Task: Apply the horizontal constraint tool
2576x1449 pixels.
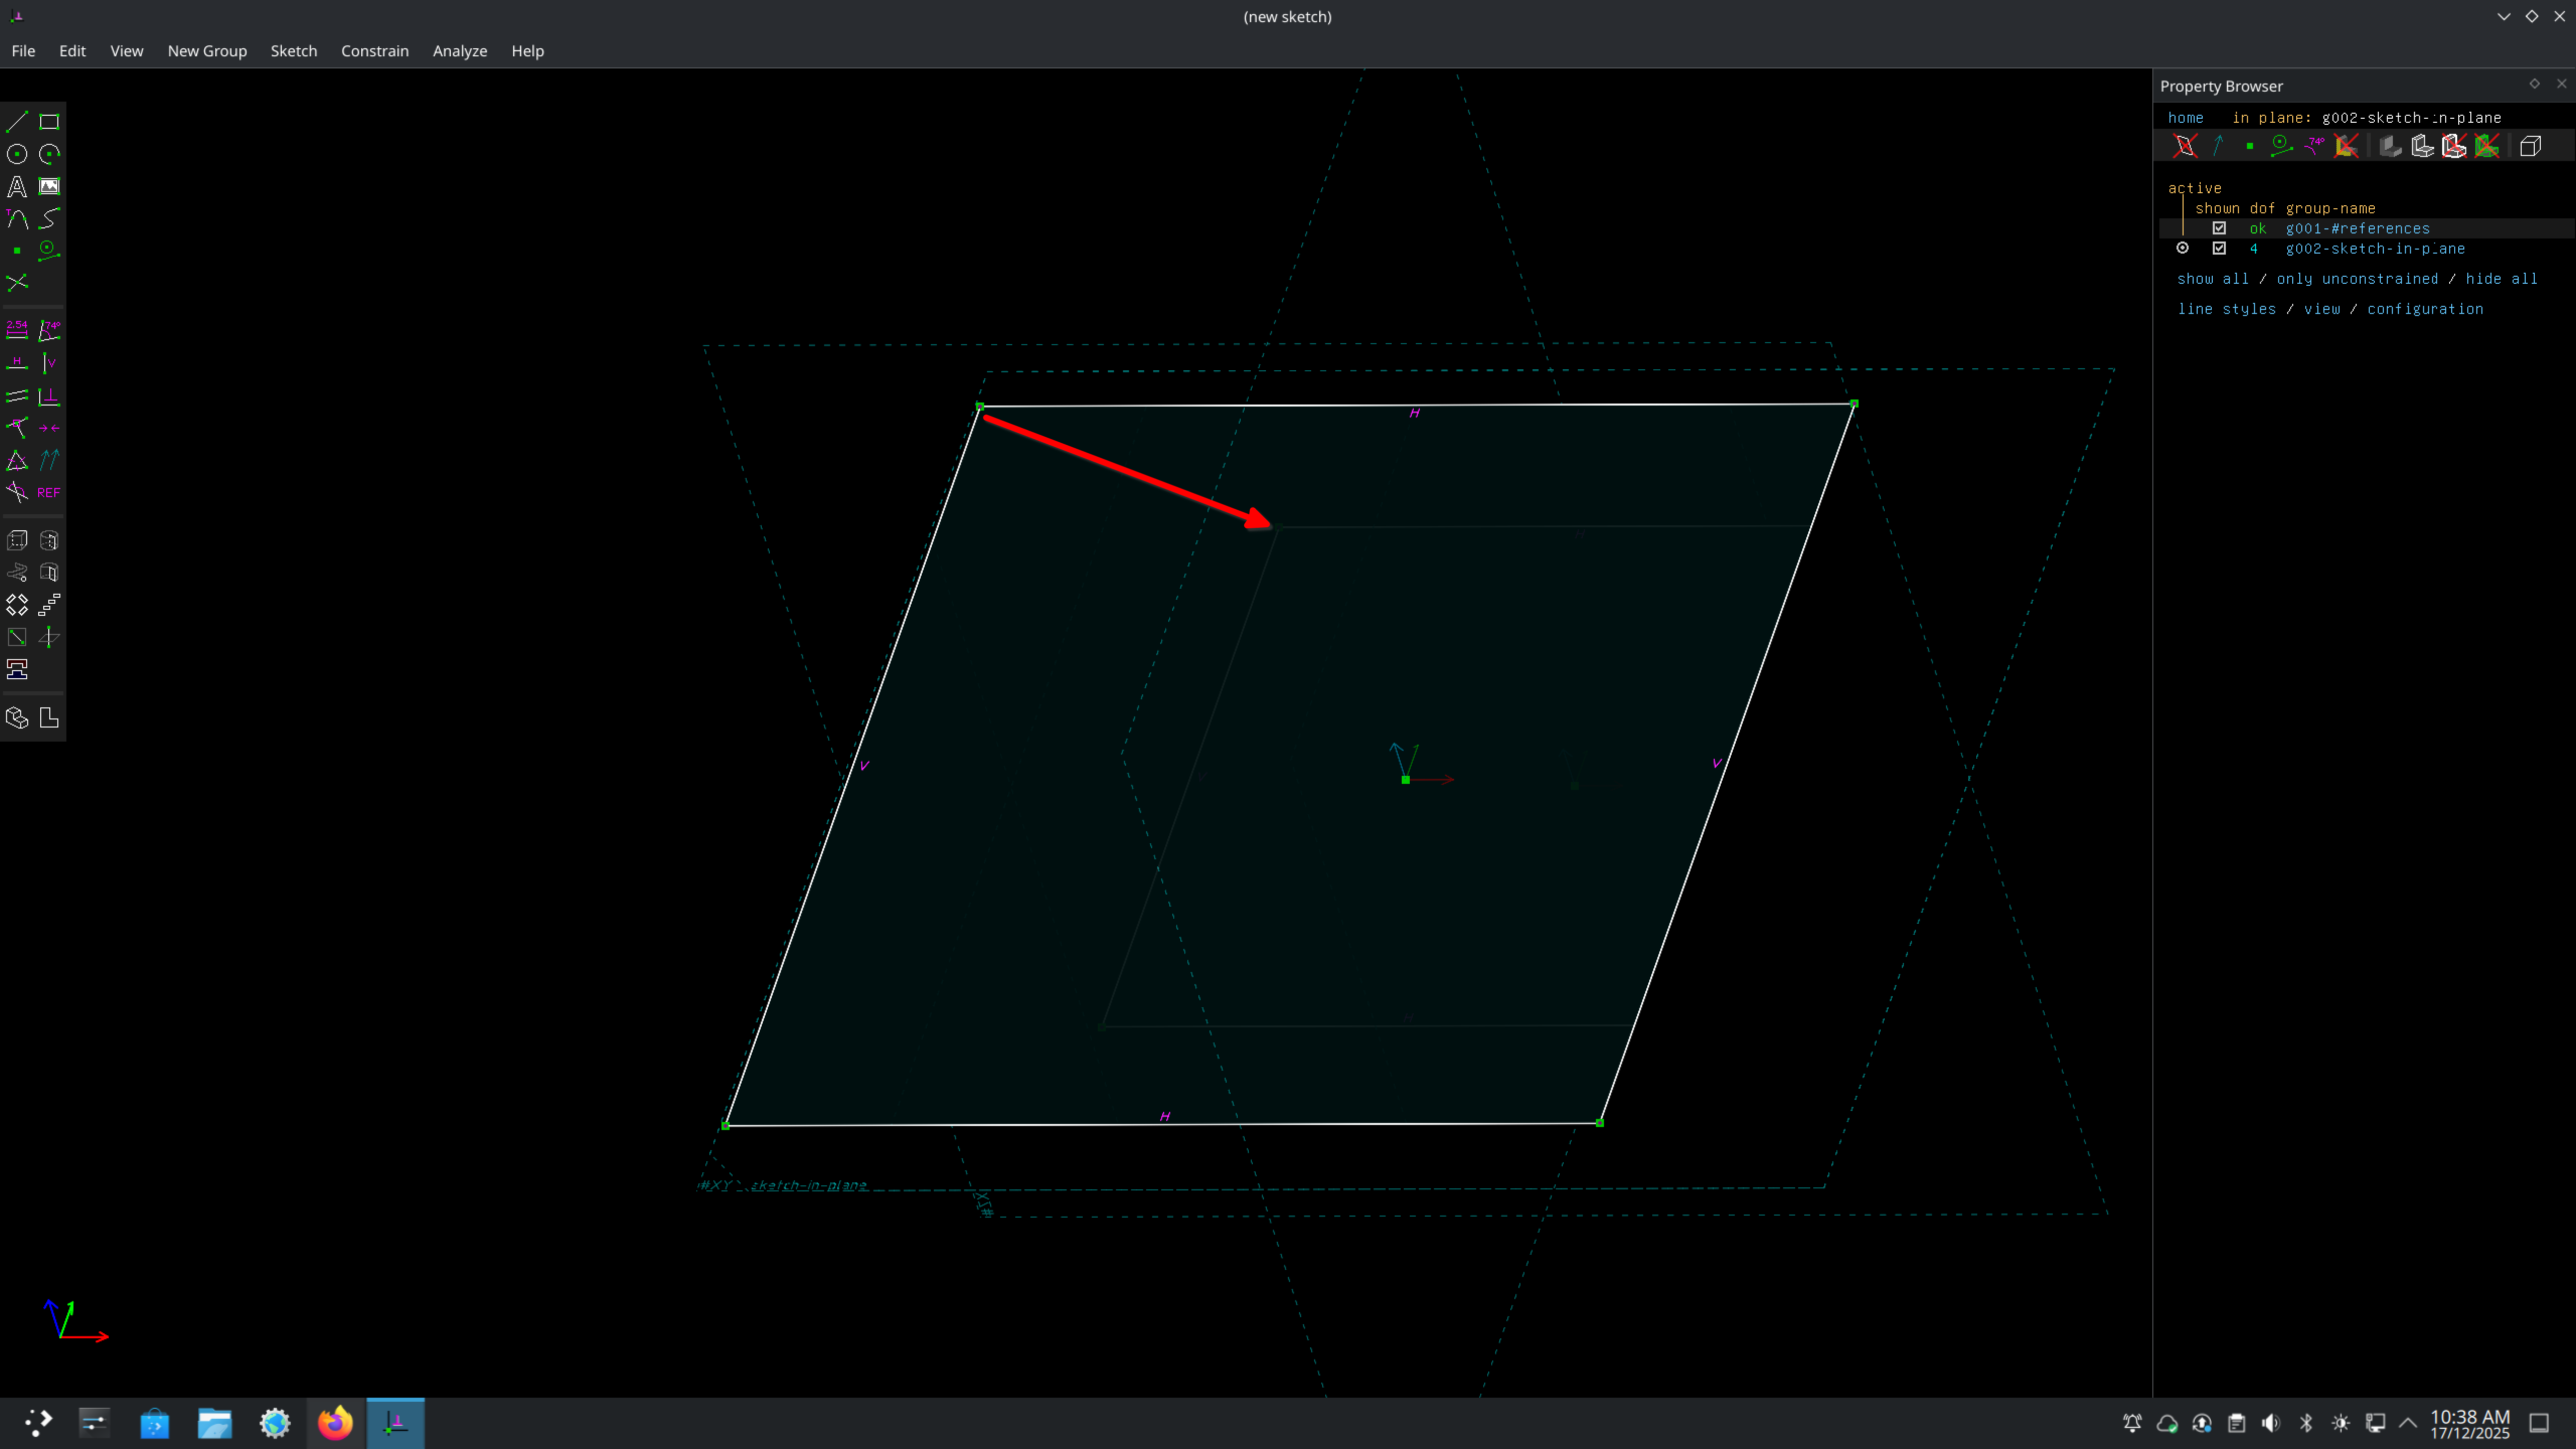Action: tap(17, 363)
